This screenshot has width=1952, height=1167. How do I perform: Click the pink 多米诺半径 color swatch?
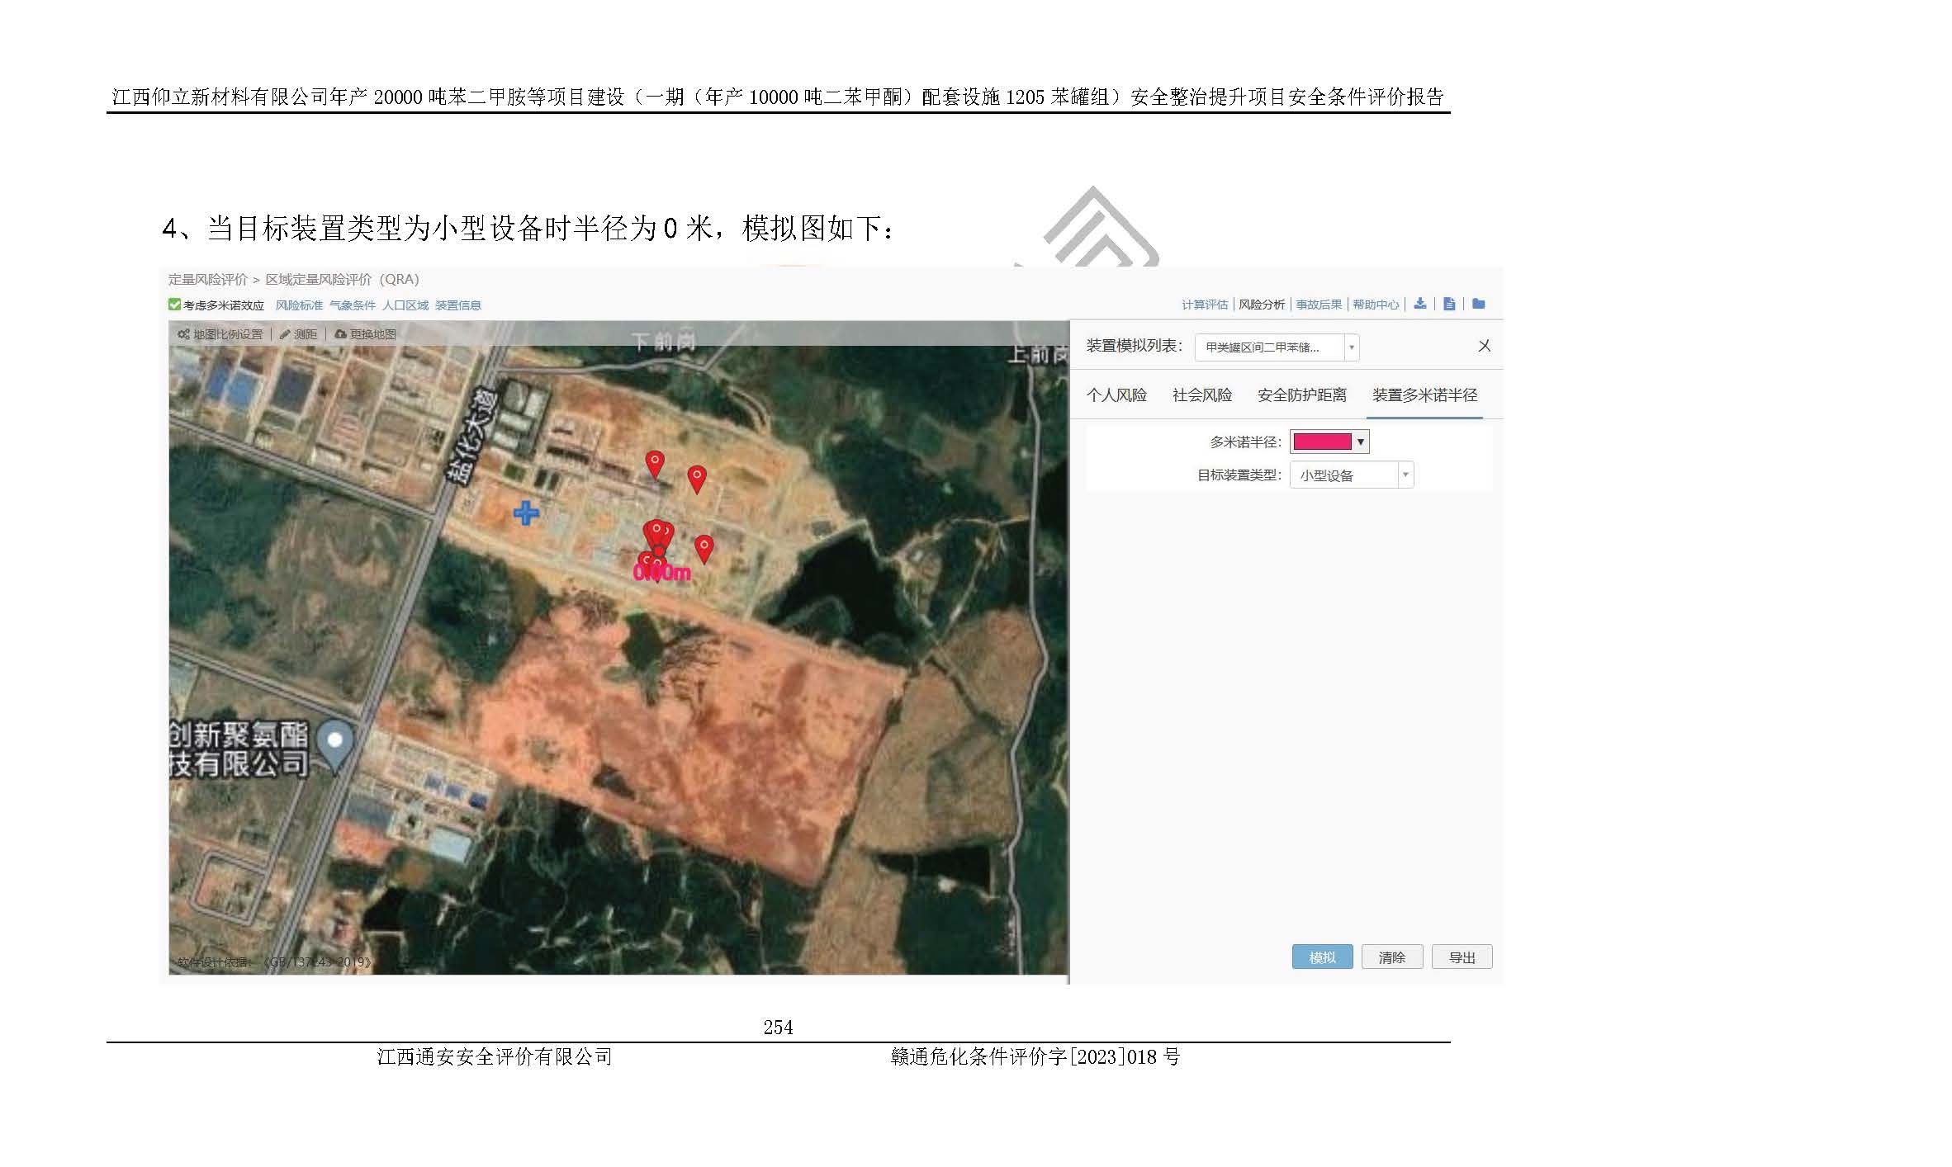[1322, 442]
